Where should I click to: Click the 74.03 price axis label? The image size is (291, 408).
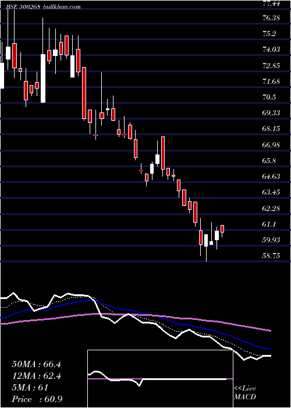(x=271, y=49)
